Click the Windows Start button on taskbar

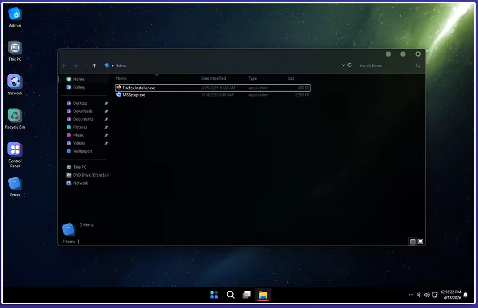(214, 295)
